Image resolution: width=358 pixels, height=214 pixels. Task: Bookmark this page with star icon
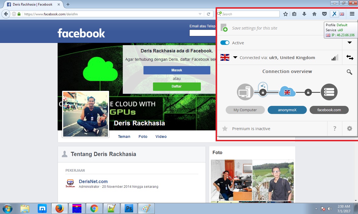click(285, 14)
